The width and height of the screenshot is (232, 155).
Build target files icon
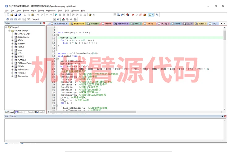click(11, 19)
